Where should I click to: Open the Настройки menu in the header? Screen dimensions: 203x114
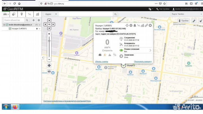point(162,9)
